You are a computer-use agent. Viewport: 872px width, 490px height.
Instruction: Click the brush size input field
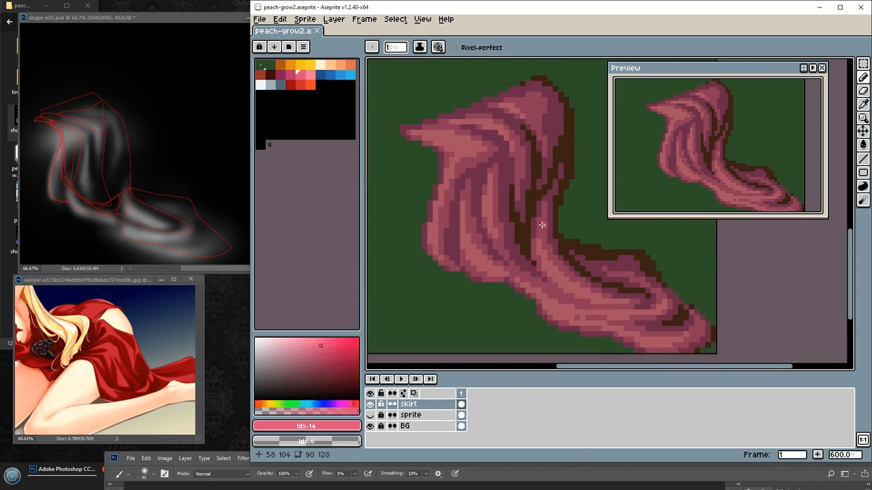[x=395, y=47]
